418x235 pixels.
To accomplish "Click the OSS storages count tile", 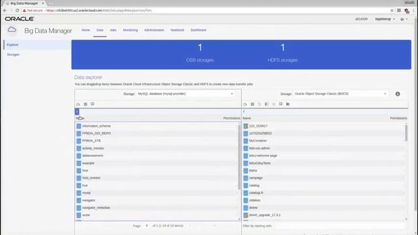I will (200, 54).
